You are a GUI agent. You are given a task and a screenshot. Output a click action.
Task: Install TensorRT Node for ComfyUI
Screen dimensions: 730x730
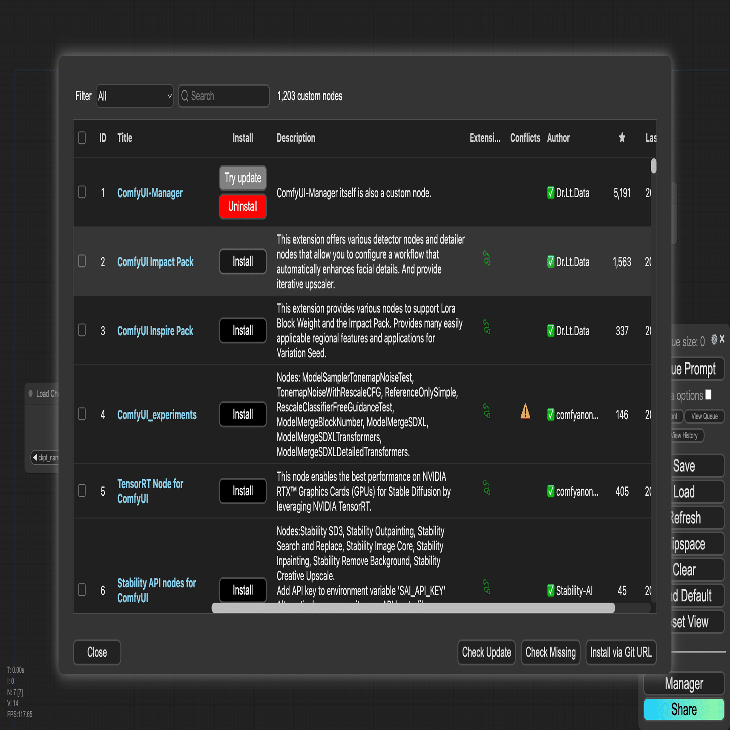point(243,491)
